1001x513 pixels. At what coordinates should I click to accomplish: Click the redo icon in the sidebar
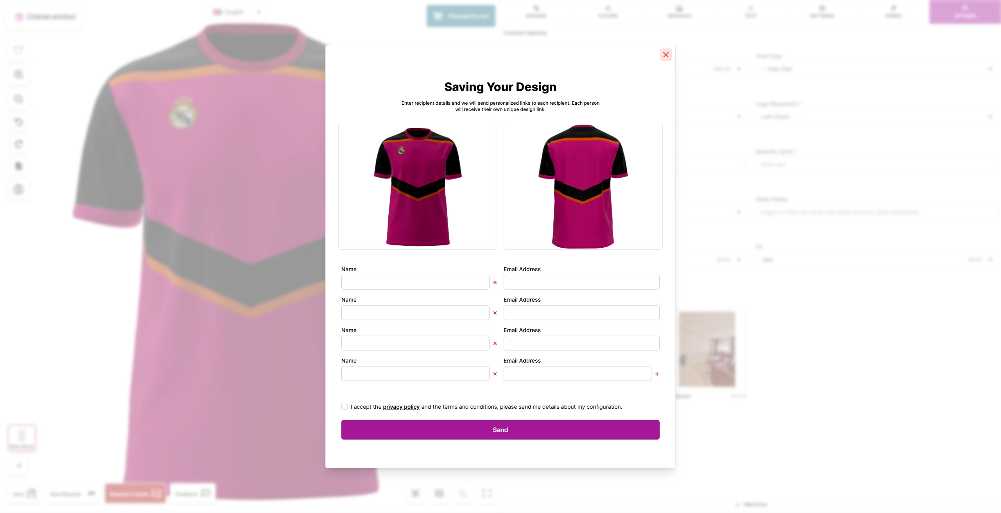tap(18, 144)
